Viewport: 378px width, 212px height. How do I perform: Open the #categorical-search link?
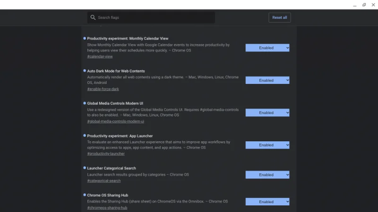pyautogui.click(x=104, y=181)
